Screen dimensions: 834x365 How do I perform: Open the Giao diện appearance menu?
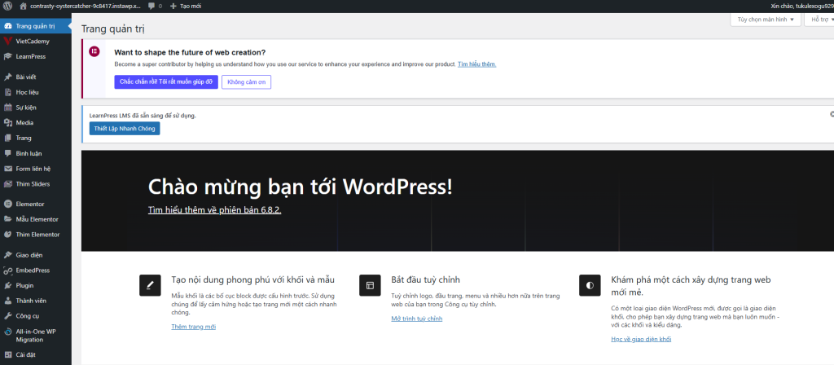pyautogui.click(x=36, y=255)
